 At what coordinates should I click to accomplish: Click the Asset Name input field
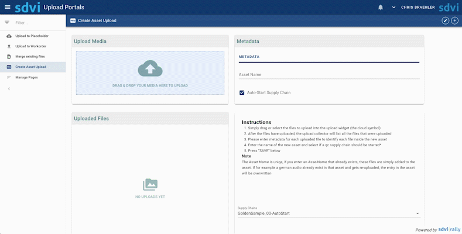(x=329, y=75)
